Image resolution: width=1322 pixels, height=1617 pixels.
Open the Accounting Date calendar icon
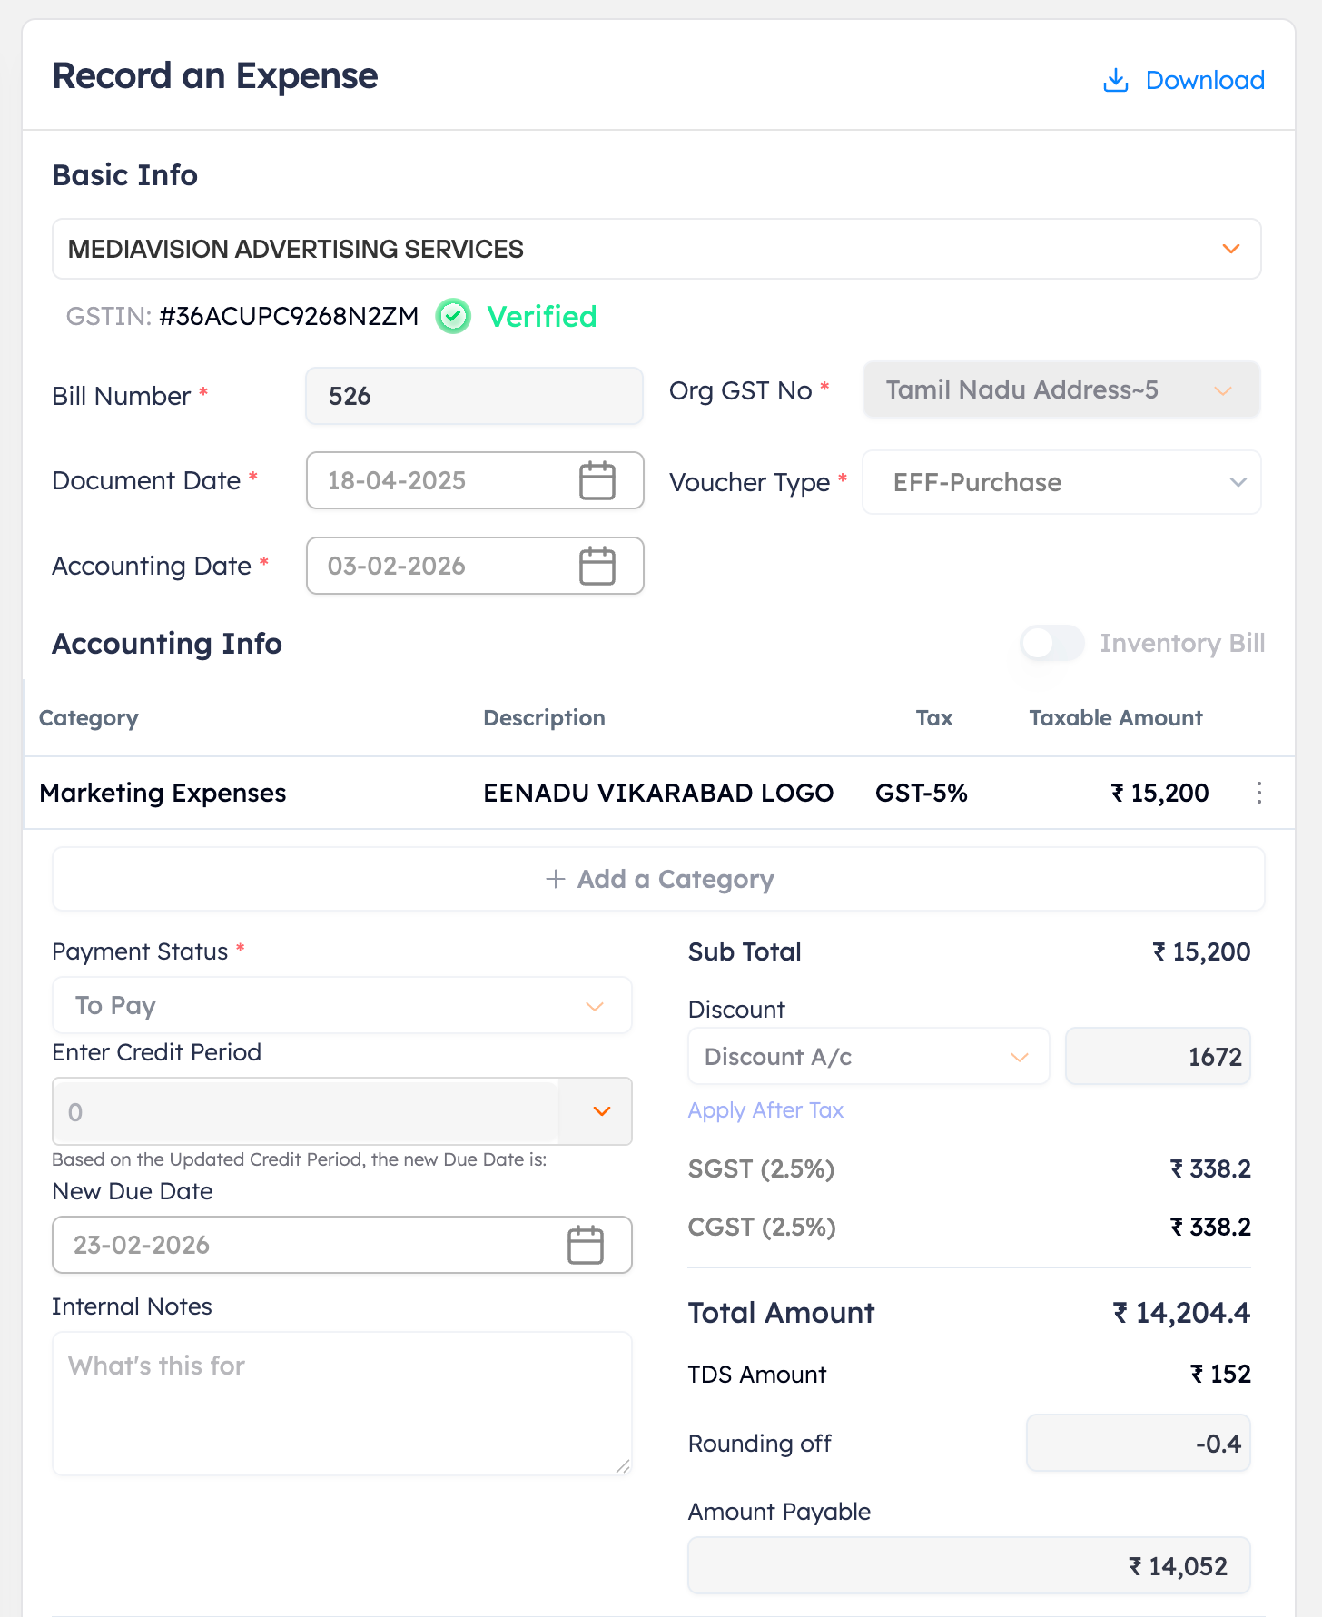coord(597,566)
